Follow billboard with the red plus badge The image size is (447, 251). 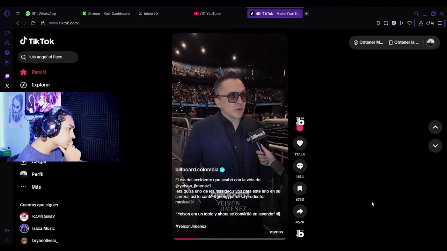pos(300,128)
